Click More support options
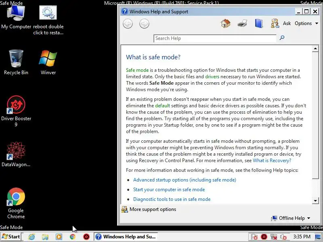The height and width of the screenshot is (242, 323). 149,209
